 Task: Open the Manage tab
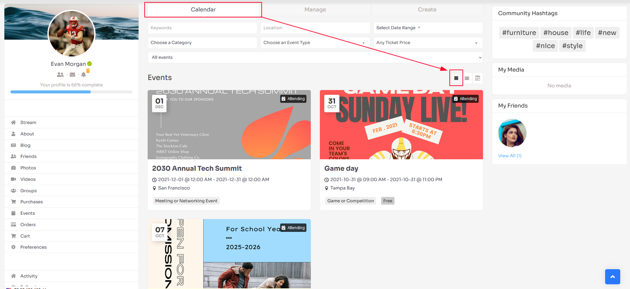pyautogui.click(x=315, y=9)
